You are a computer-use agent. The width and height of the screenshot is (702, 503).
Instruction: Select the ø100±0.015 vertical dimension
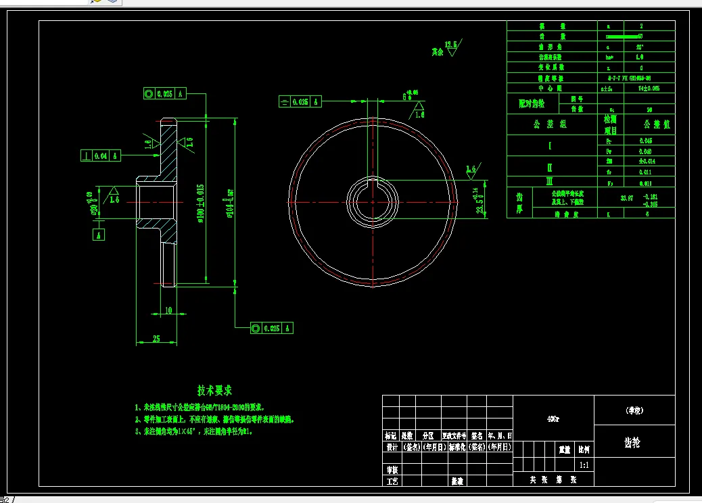point(201,203)
